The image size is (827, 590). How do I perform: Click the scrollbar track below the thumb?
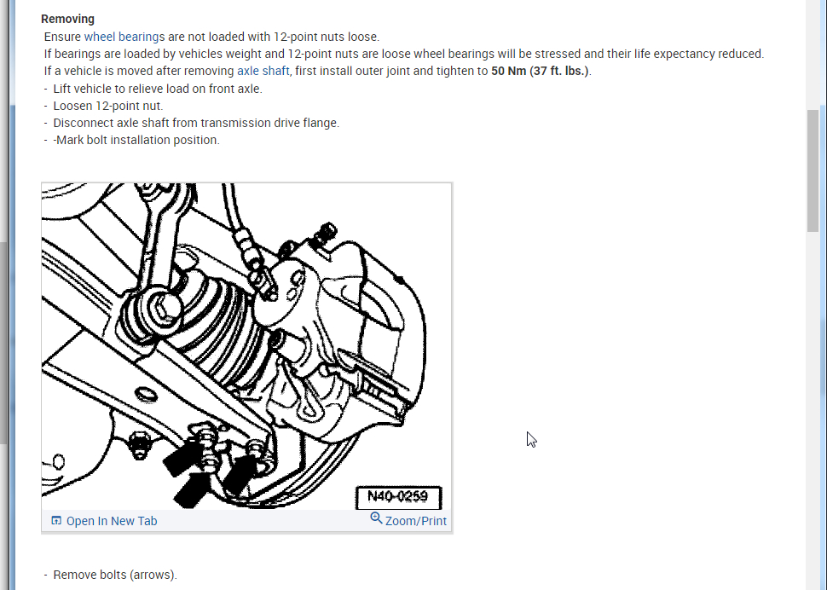pyautogui.click(x=813, y=411)
